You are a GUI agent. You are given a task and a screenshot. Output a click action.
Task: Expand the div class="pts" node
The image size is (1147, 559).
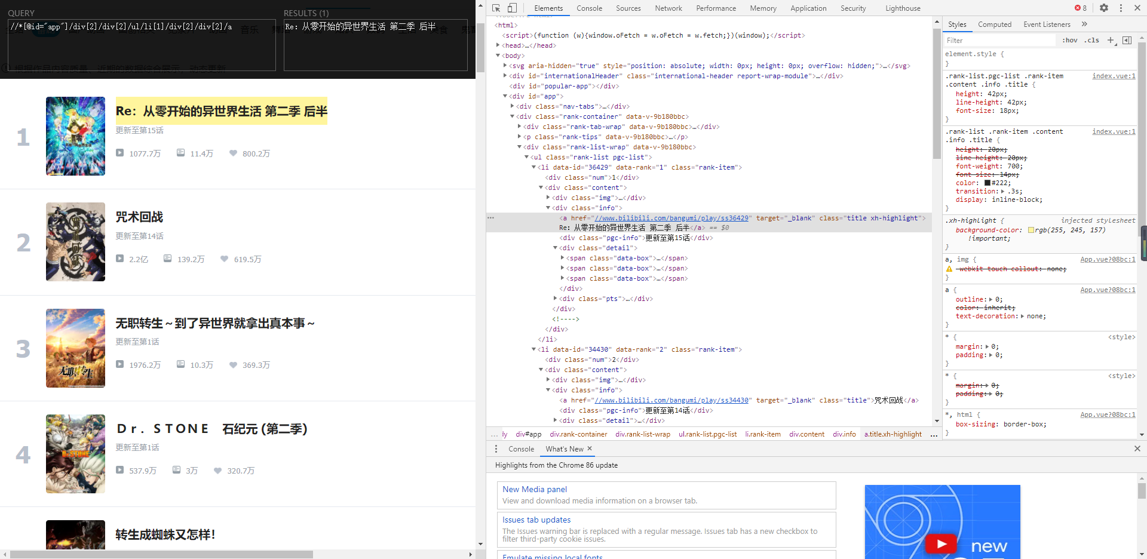click(x=555, y=299)
